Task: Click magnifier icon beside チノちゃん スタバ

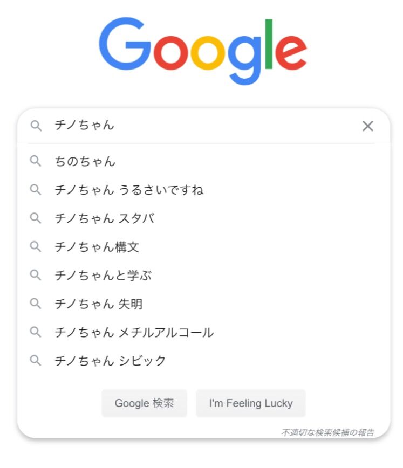Action: click(x=36, y=218)
